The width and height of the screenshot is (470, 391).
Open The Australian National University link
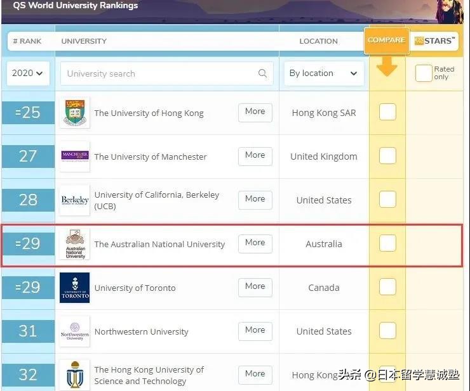pos(159,244)
